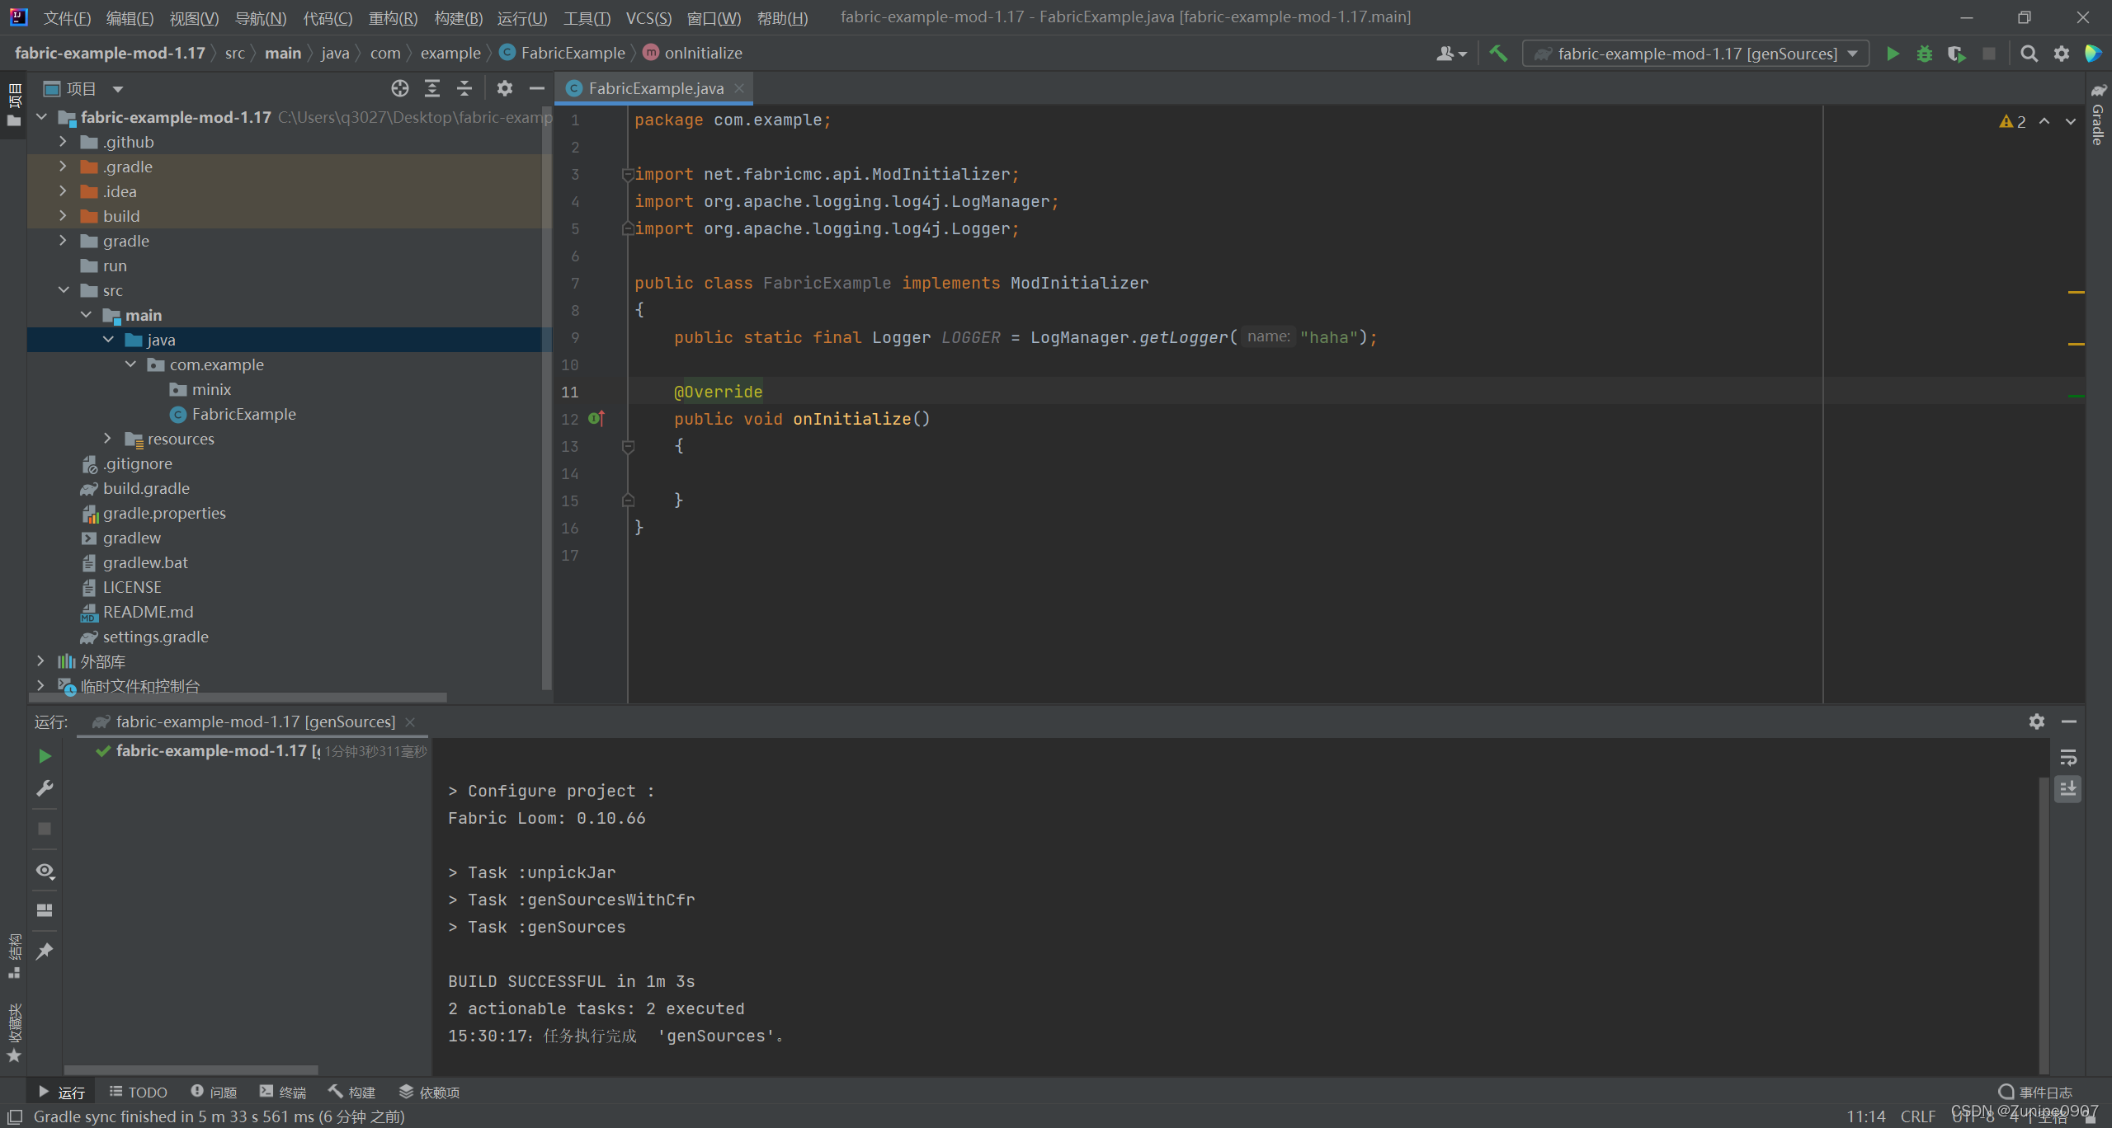The width and height of the screenshot is (2112, 1128).
Task: Click the layout icon in Run panel sidebar
Action: pos(45,910)
